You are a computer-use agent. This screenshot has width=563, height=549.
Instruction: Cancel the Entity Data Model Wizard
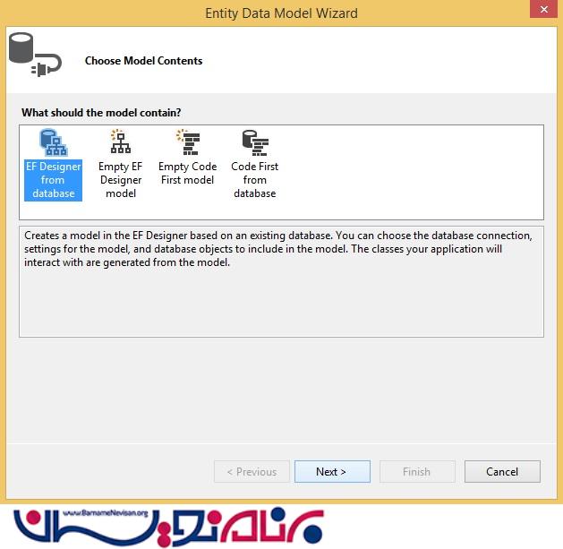pos(502,471)
